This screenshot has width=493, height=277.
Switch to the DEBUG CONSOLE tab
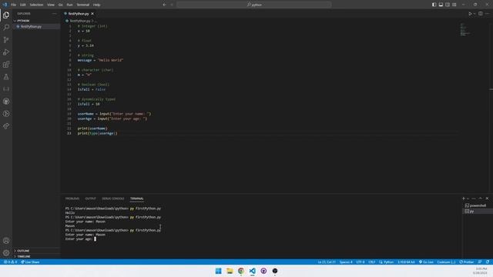click(113, 199)
